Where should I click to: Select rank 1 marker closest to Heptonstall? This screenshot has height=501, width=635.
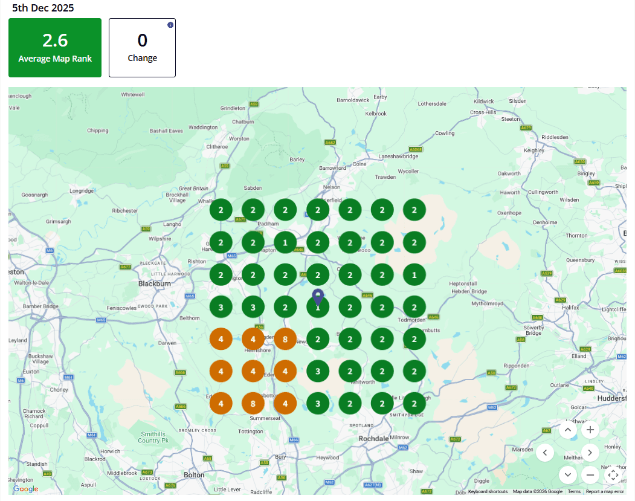pyautogui.click(x=414, y=275)
